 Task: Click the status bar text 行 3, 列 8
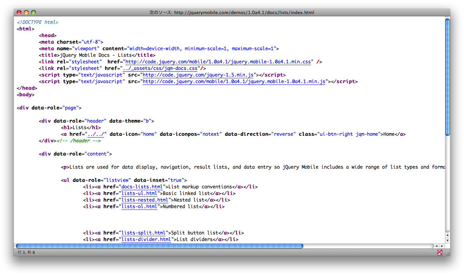pyautogui.click(x=26, y=252)
